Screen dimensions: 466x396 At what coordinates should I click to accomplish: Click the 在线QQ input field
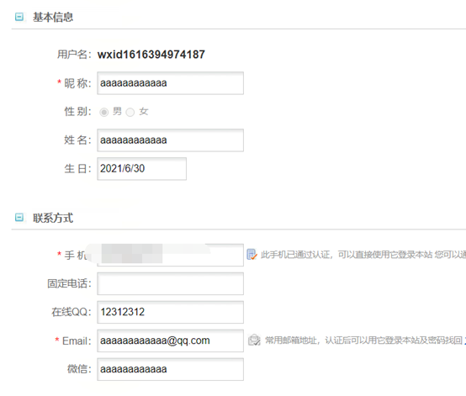point(170,312)
